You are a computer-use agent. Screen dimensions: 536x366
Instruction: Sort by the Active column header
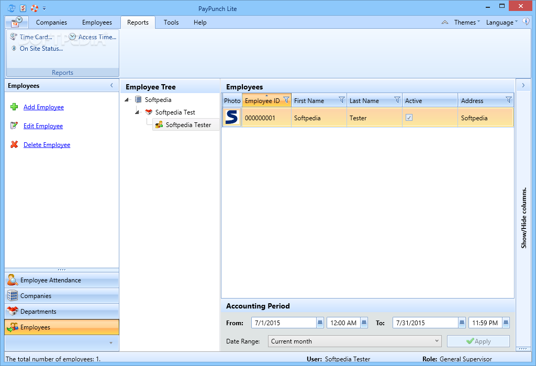430,101
